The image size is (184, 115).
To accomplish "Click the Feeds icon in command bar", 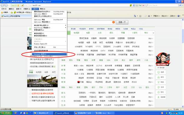I will [x=140, y=16].
